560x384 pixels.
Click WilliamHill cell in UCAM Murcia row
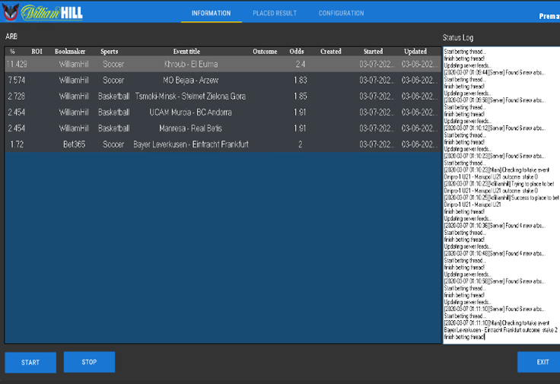click(x=74, y=113)
